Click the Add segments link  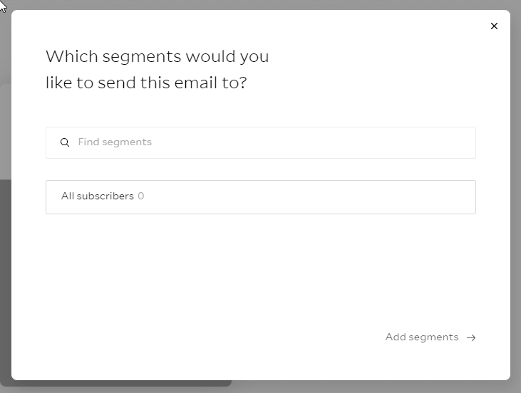point(422,337)
